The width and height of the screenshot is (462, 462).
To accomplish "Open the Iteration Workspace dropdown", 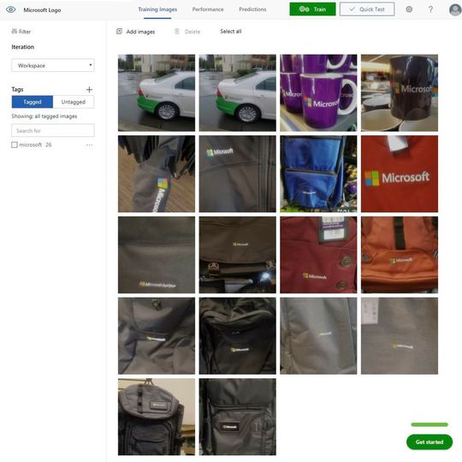I will pyautogui.click(x=53, y=65).
